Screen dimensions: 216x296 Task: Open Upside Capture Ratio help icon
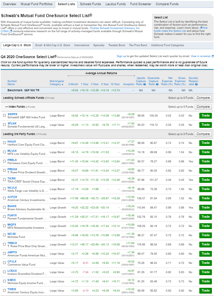tap(144, 84)
